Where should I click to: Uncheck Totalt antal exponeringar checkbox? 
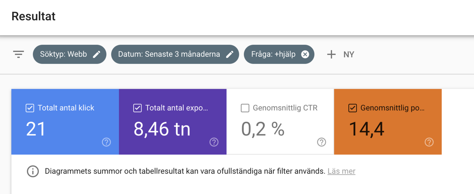pyautogui.click(x=137, y=108)
